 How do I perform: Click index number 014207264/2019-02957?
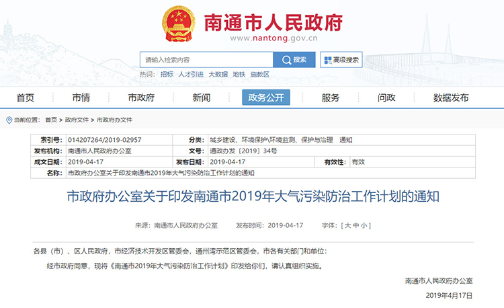point(104,140)
